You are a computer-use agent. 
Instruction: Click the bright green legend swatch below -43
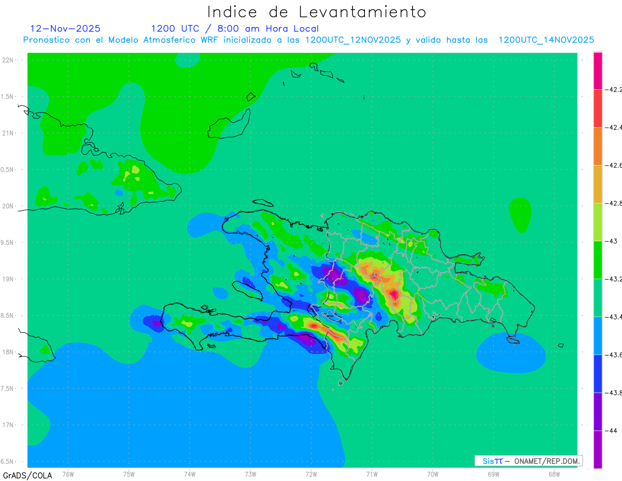click(x=598, y=260)
